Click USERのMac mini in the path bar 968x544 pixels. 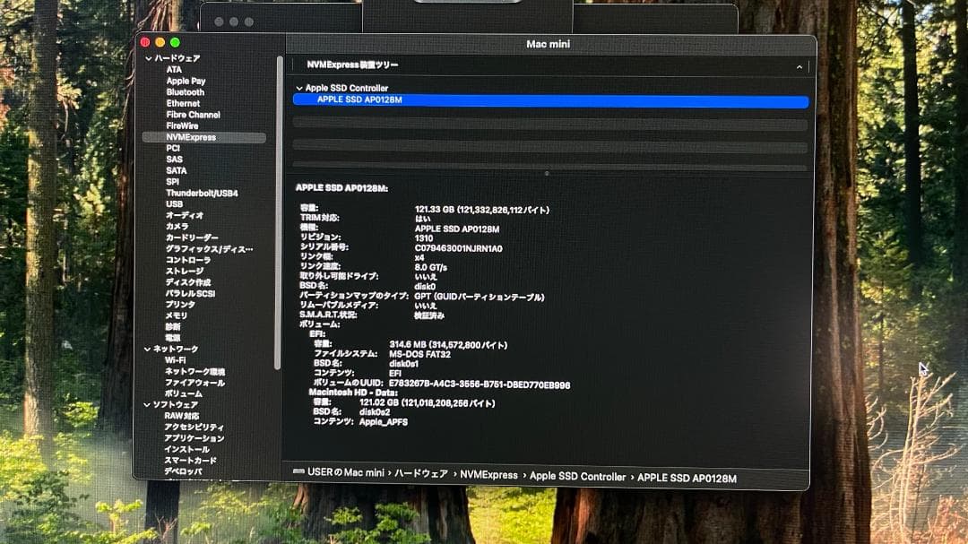(346, 473)
